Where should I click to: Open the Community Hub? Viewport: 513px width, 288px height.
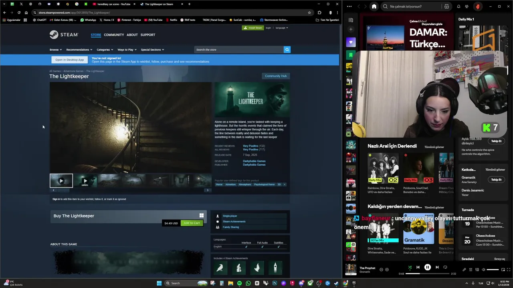[276, 76]
